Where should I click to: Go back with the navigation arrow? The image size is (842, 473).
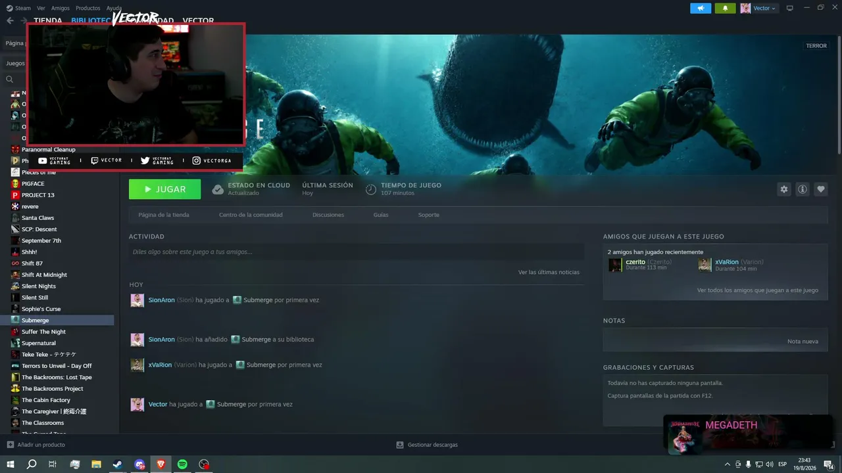click(x=10, y=20)
